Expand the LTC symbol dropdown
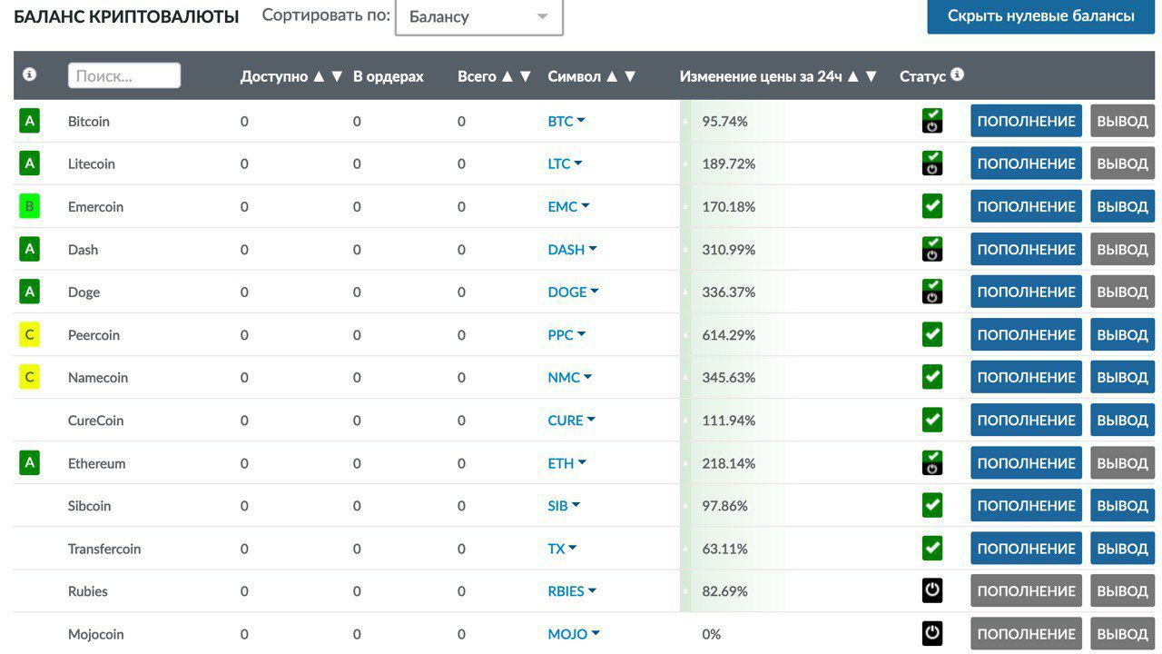1162x654 pixels. [565, 163]
